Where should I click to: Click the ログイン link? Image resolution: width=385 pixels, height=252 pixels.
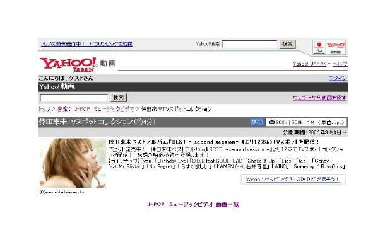click(338, 78)
